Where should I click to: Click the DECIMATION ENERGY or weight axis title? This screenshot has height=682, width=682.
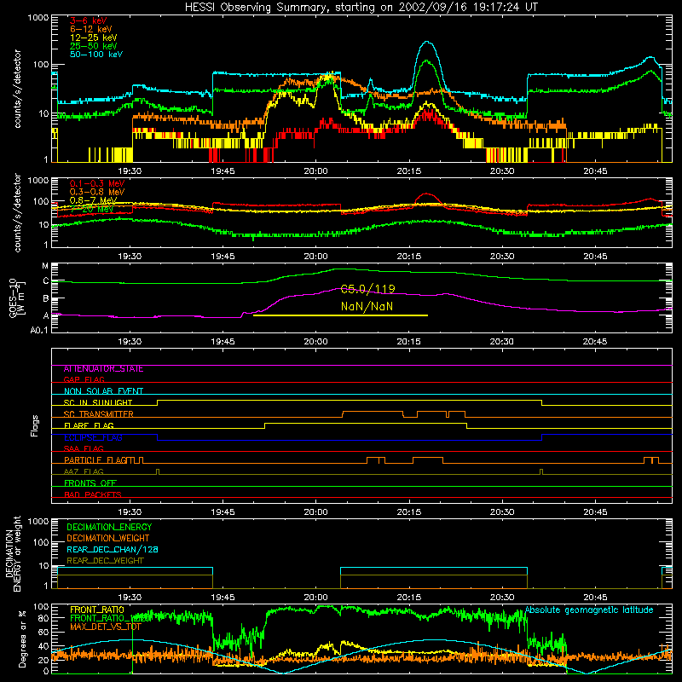pyautogui.click(x=13, y=553)
